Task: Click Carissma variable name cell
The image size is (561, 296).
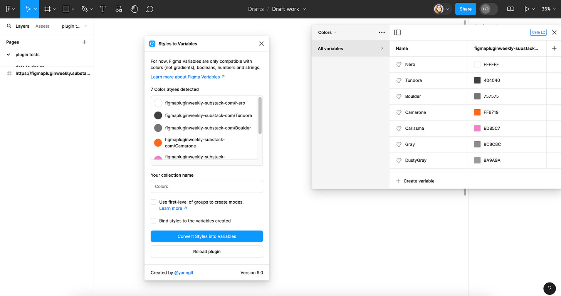Action: coord(429,128)
